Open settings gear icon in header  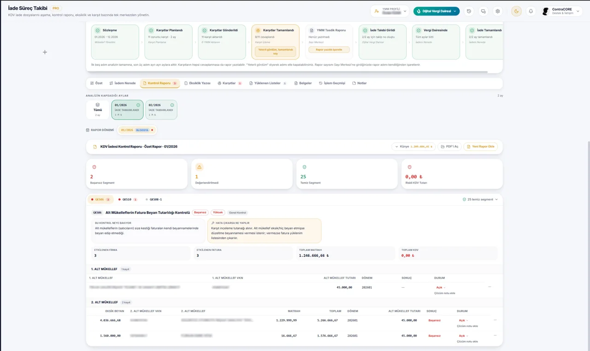[497, 11]
